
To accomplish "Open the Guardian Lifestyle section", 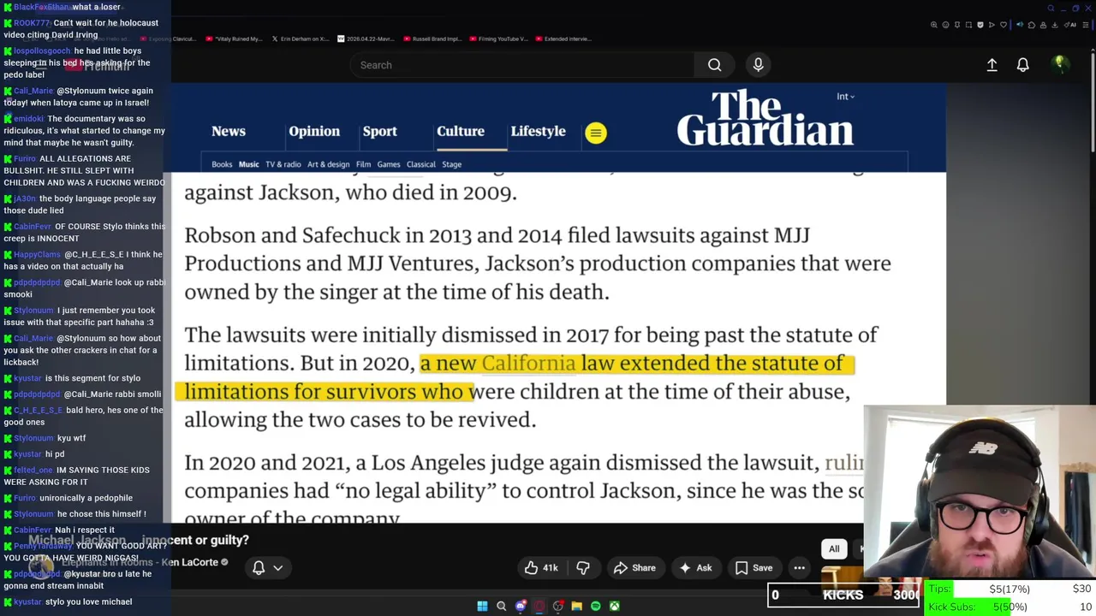I will point(538,131).
